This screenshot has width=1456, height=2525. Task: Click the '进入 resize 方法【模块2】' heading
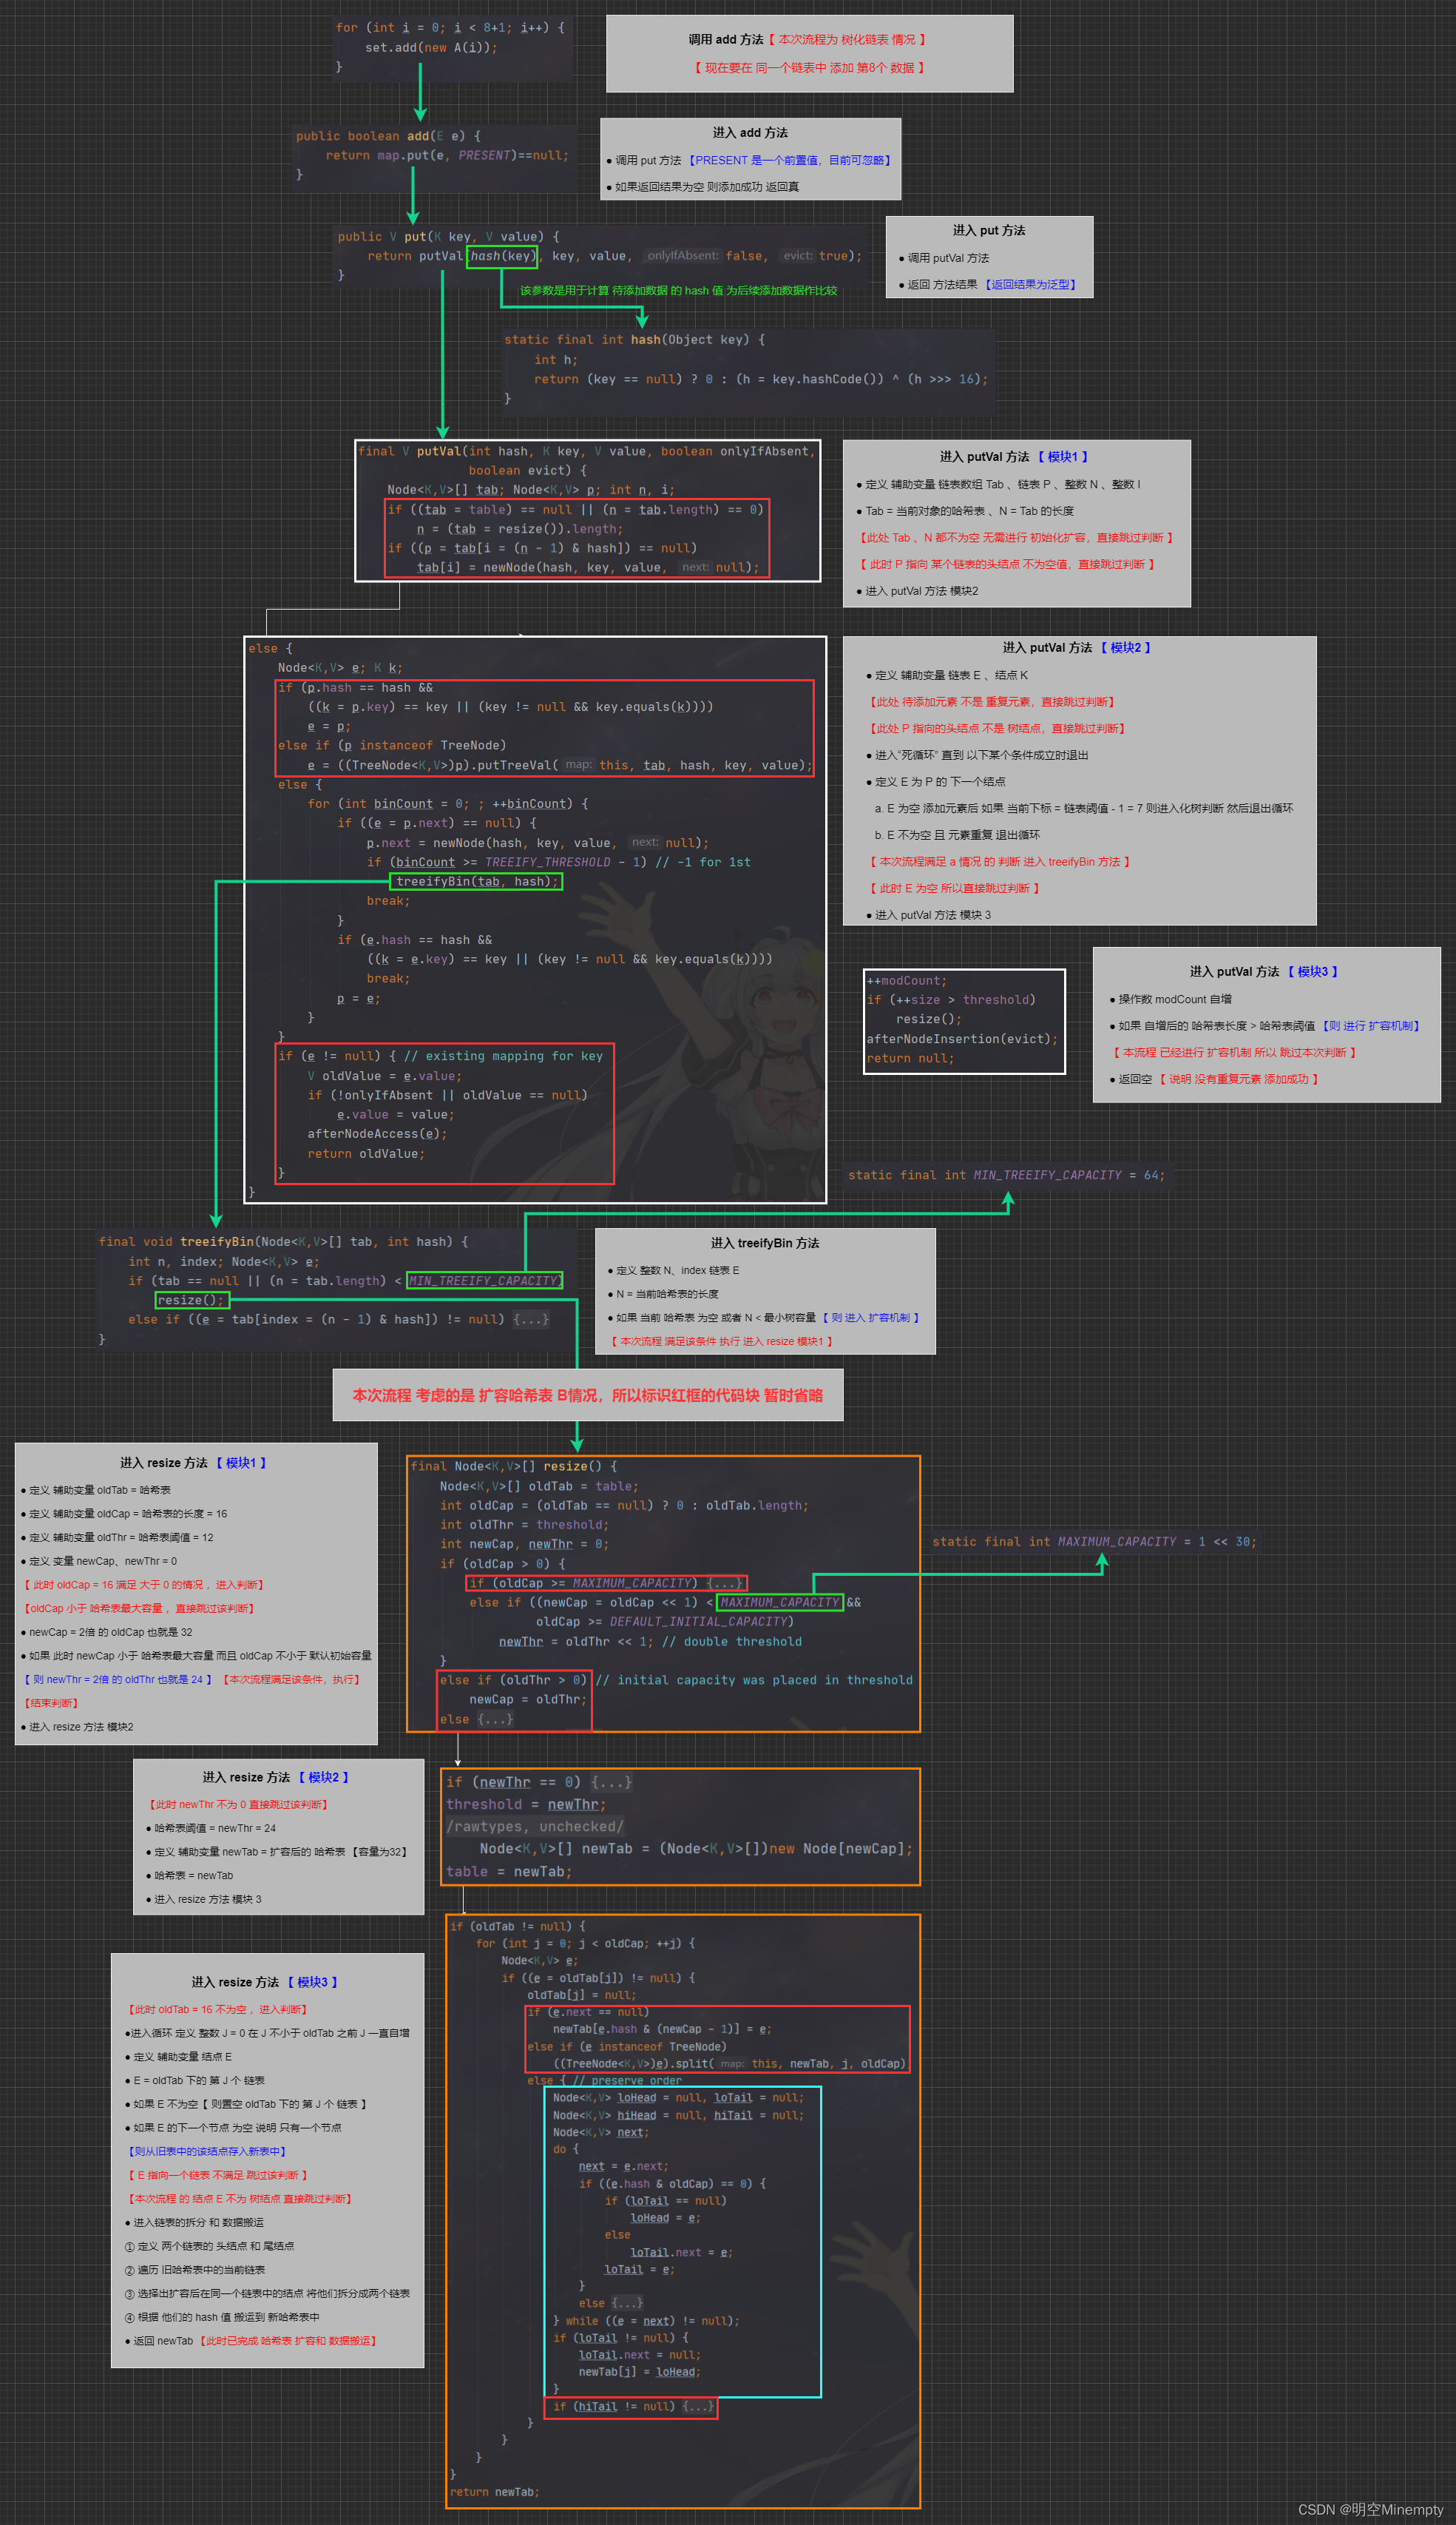[275, 1777]
